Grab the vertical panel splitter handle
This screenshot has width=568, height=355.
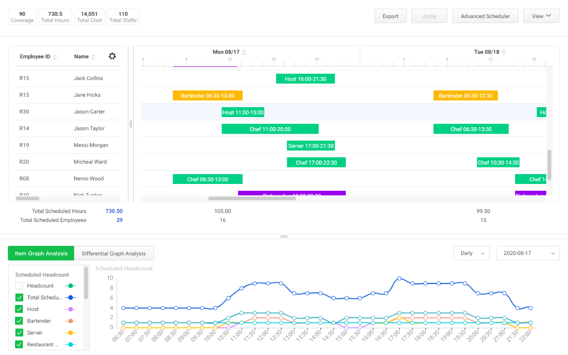coord(131,124)
